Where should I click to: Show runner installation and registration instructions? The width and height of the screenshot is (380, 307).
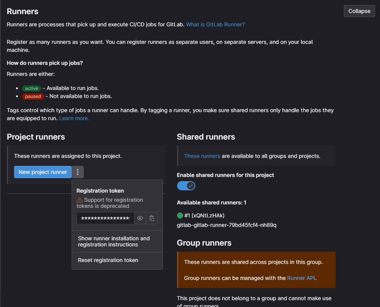point(114,241)
